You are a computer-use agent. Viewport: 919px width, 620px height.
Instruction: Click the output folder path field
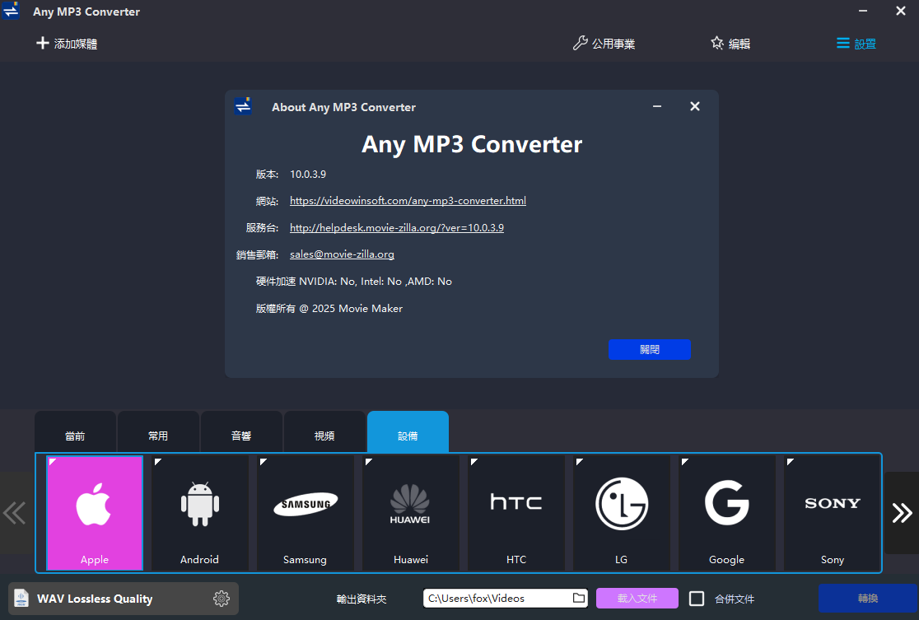coord(494,598)
